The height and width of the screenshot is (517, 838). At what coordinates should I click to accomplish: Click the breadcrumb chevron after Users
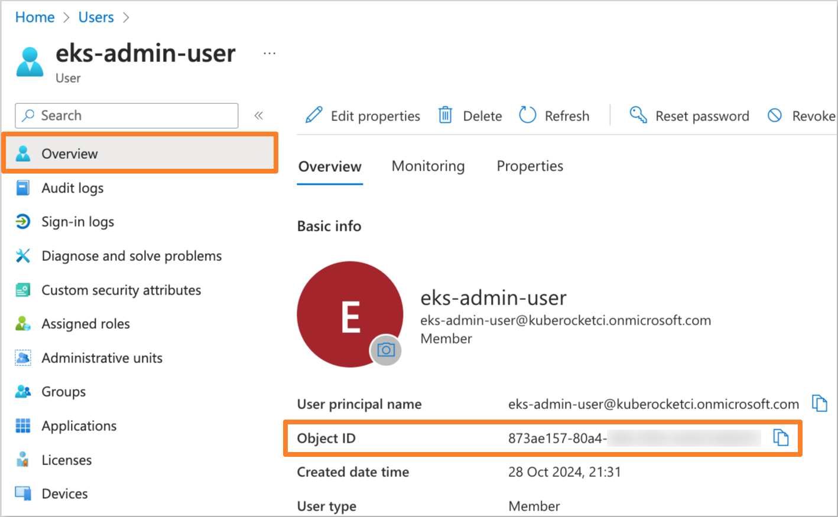pyautogui.click(x=126, y=17)
